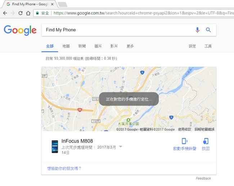Click route 66 shield on map
The height and width of the screenshot is (186, 234).
pos(80,110)
